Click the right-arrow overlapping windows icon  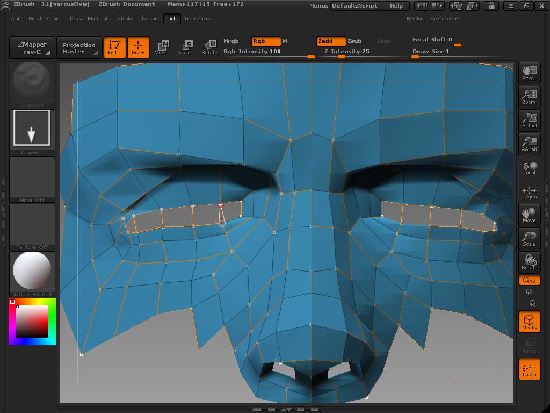472,5
